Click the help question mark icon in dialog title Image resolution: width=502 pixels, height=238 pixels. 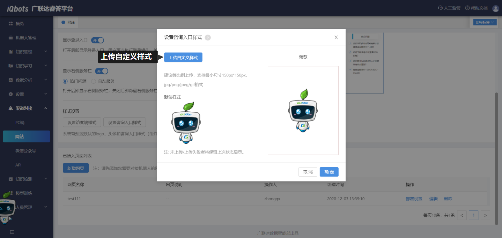coord(208,38)
